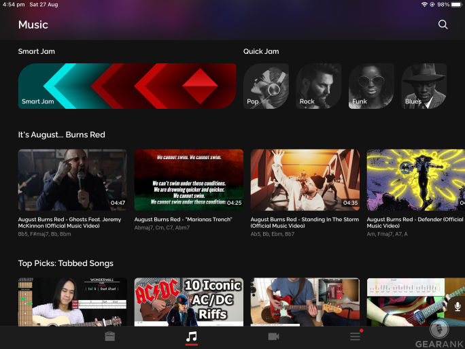Click chords 'Bb5, F#maj7, Bb, Bbm'

[x=44, y=234]
